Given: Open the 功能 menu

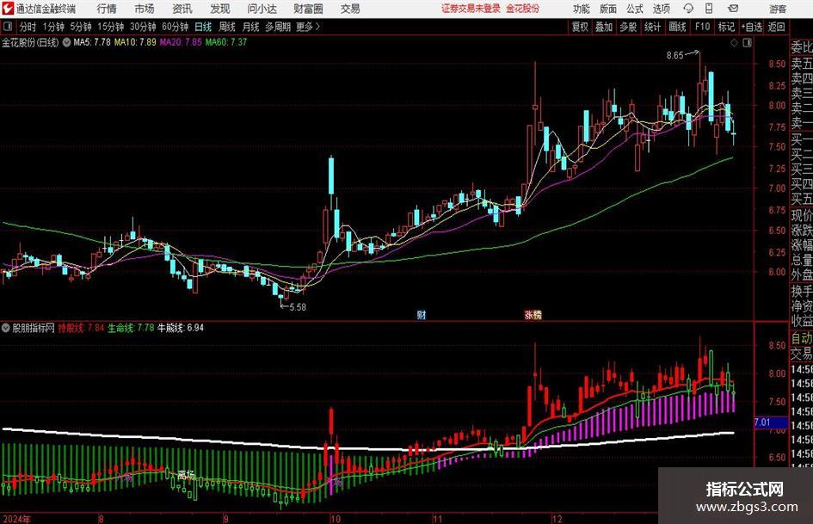Looking at the screenshot, I should pos(582,9).
